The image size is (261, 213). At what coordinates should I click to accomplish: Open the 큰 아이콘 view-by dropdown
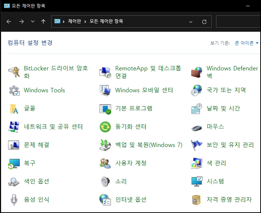(246, 43)
